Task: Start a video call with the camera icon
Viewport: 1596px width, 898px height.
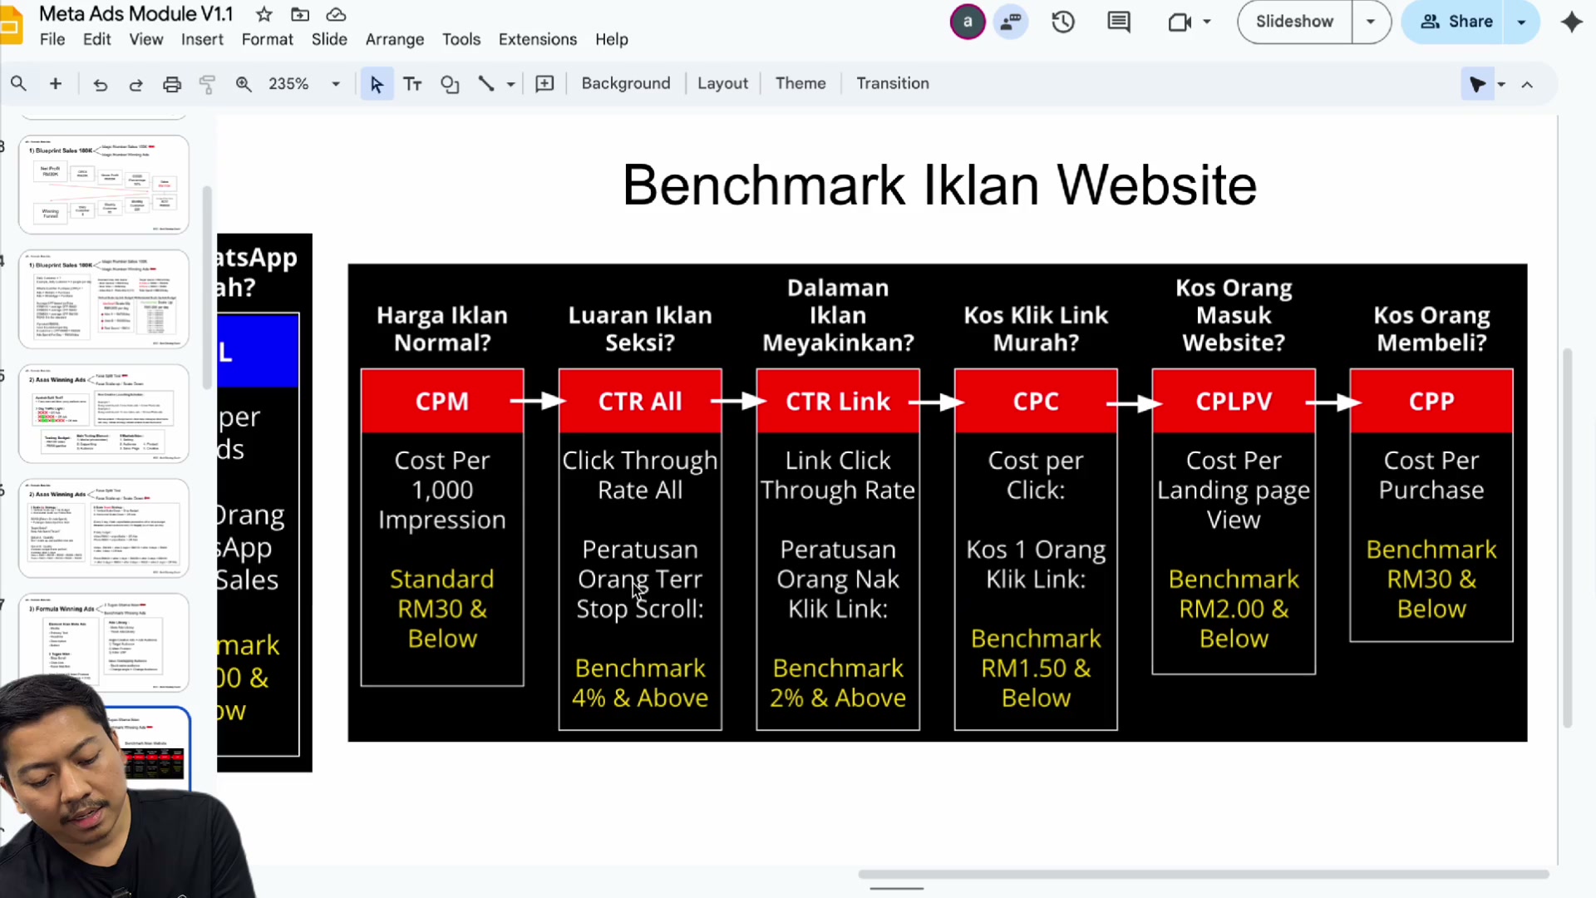Action: coord(1180,22)
